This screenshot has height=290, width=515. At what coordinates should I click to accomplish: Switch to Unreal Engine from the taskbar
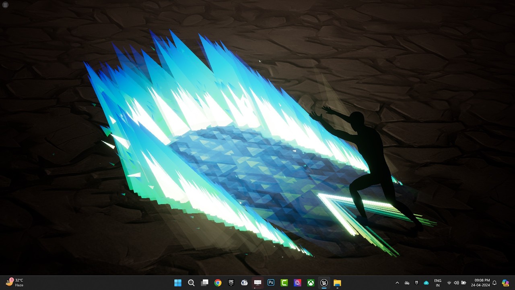(324, 283)
